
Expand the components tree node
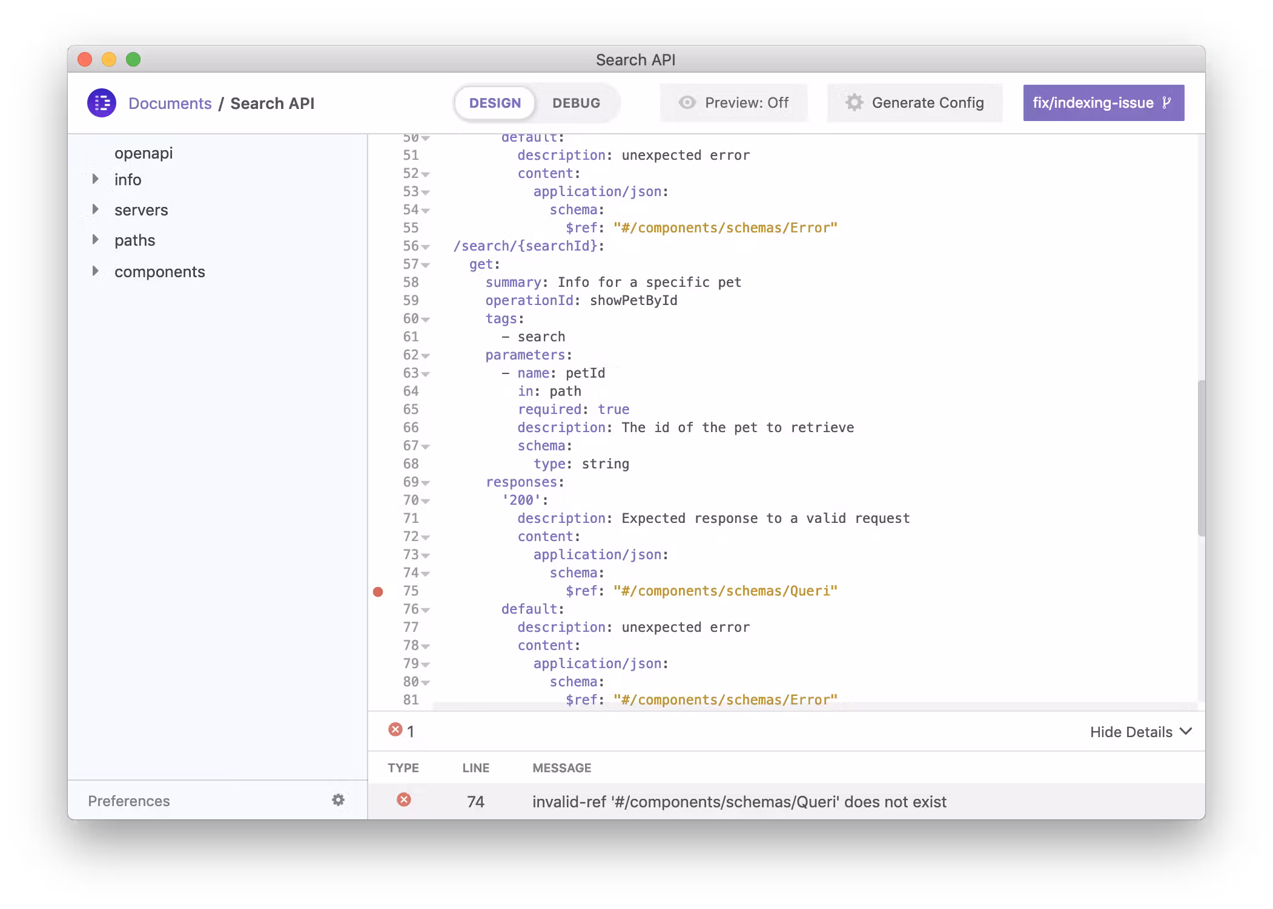[x=95, y=271]
